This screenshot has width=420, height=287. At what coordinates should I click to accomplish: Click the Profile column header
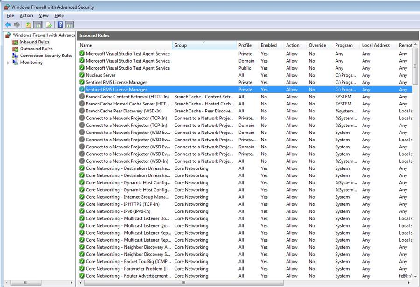[245, 45]
